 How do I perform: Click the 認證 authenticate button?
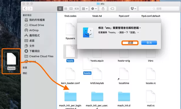pos(130,43)
